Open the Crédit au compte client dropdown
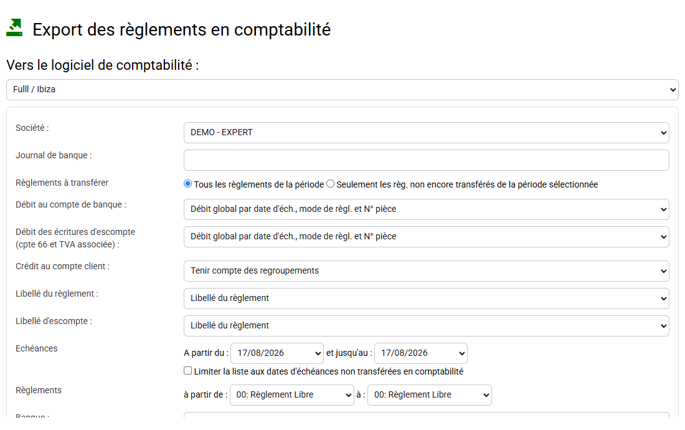The image size is (685, 430). tap(427, 271)
